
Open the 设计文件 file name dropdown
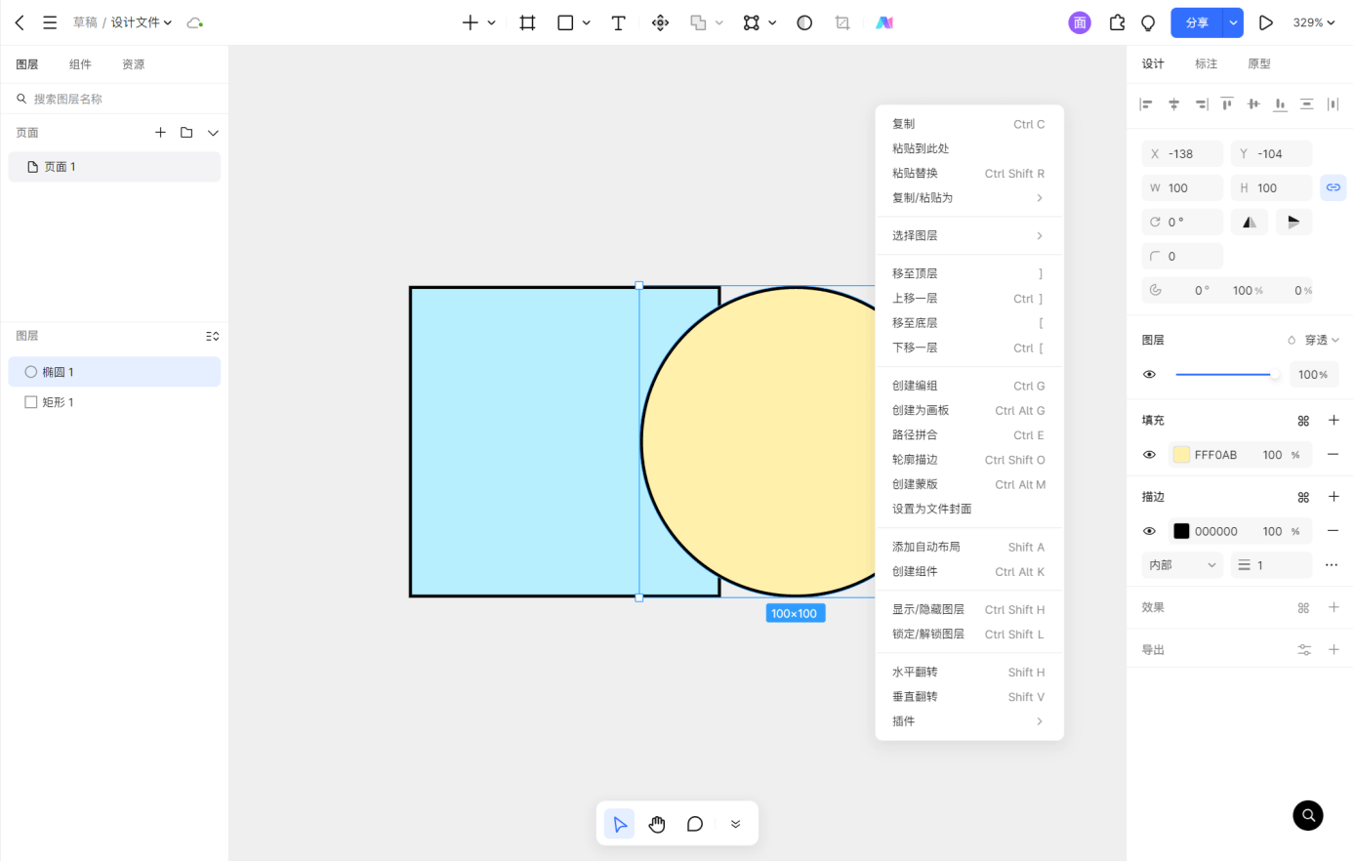click(x=142, y=22)
